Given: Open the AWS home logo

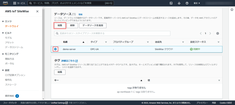Looking at the screenshot, I should [x=5, y=3].
